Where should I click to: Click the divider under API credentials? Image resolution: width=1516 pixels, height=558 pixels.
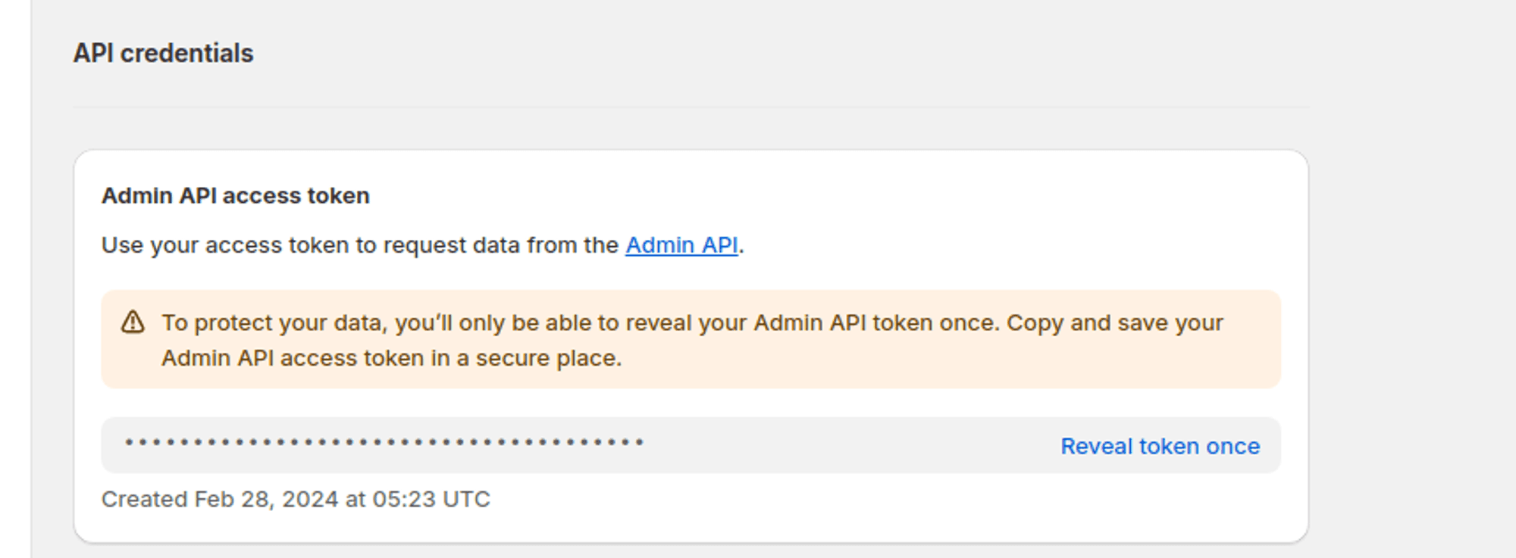pos(690,107)
